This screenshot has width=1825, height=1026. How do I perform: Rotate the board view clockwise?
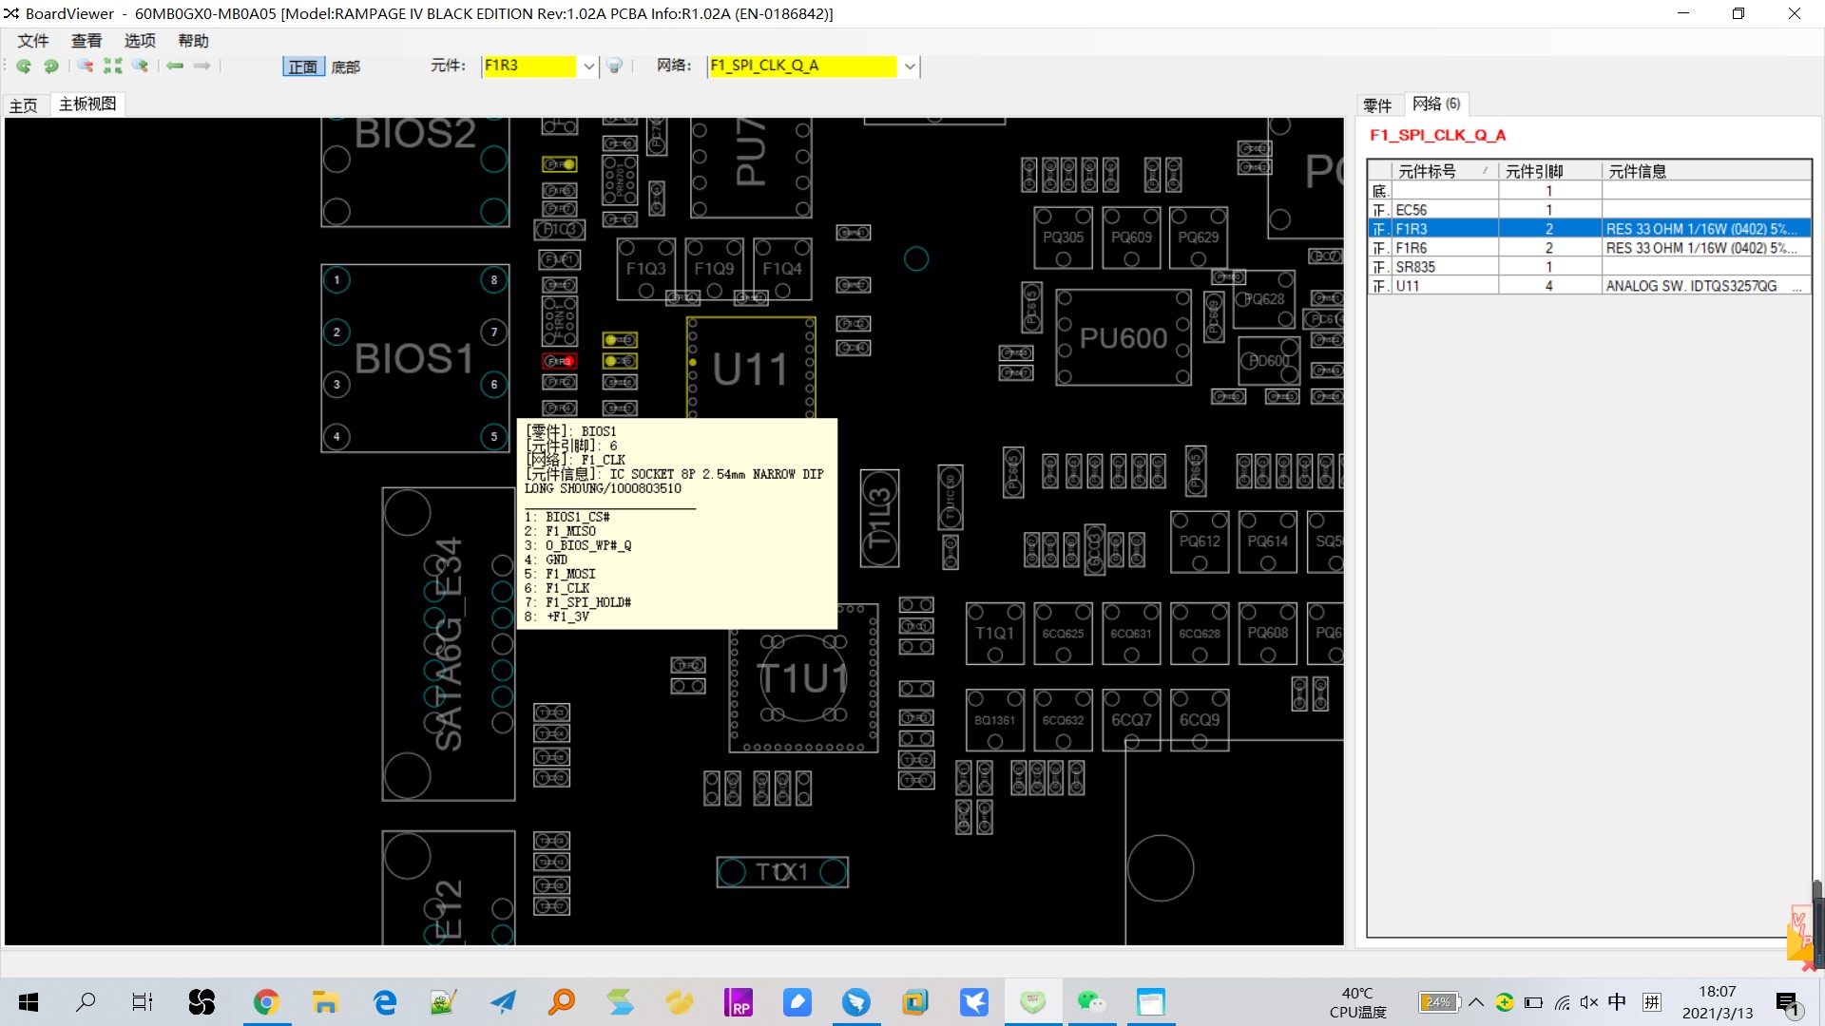[50, 66]
